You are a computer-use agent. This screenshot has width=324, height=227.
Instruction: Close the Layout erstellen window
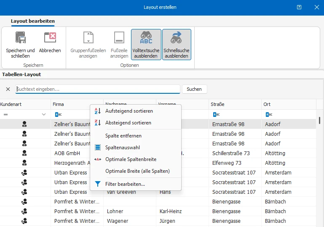[316, 7]
